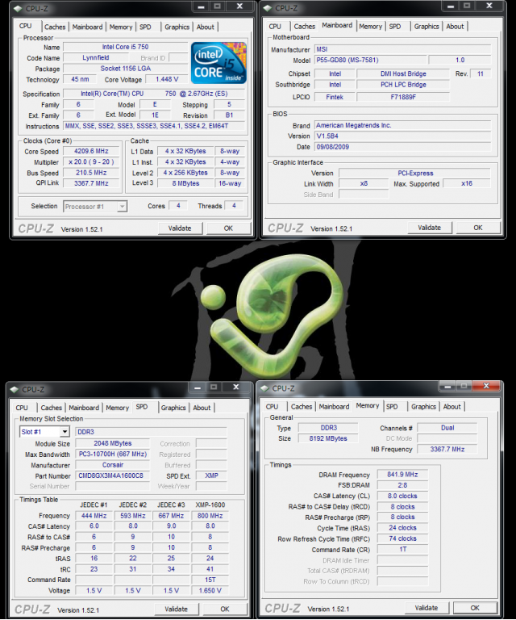516x620 pixels.
Task: Click the Bus Speed value 210.5 MHz
Action: (91, 173)
